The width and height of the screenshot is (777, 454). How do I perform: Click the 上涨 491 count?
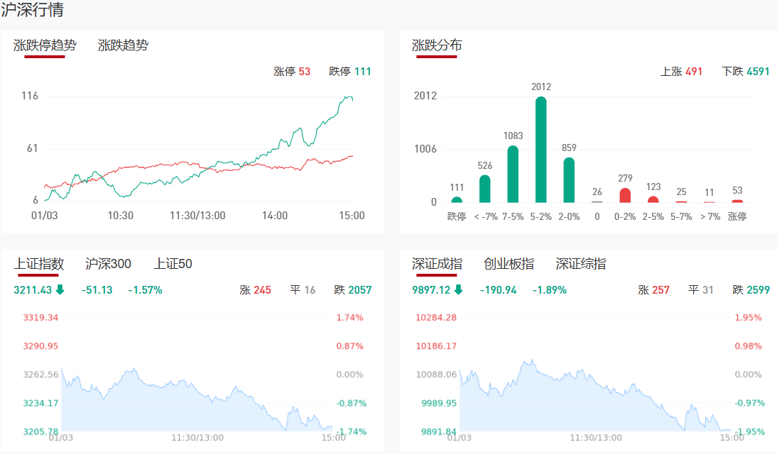[681, 72]
